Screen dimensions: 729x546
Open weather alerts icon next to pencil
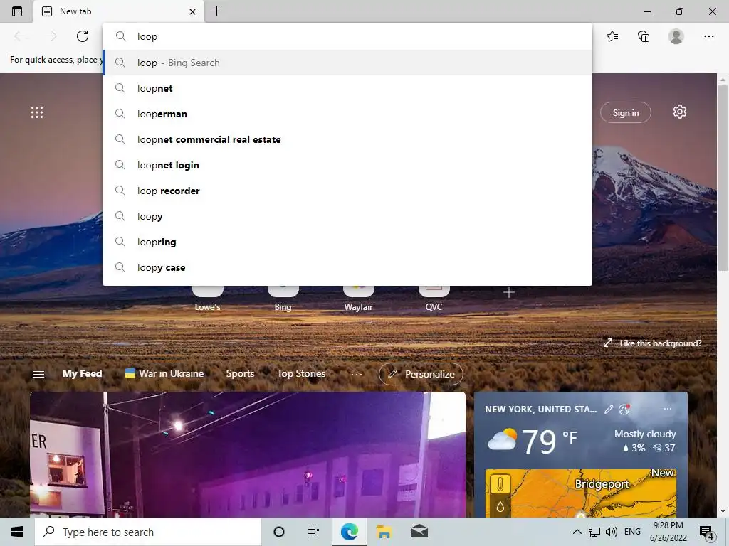(x=624, y=409)
